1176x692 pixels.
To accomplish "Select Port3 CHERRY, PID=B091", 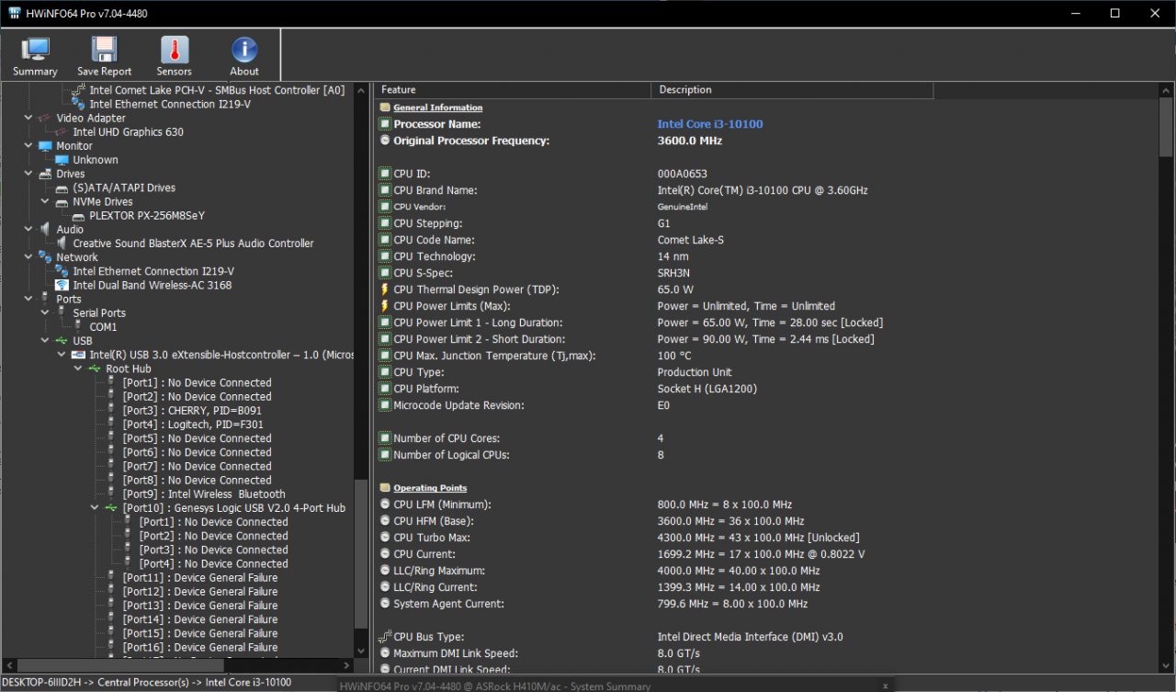I will [192, 410].
